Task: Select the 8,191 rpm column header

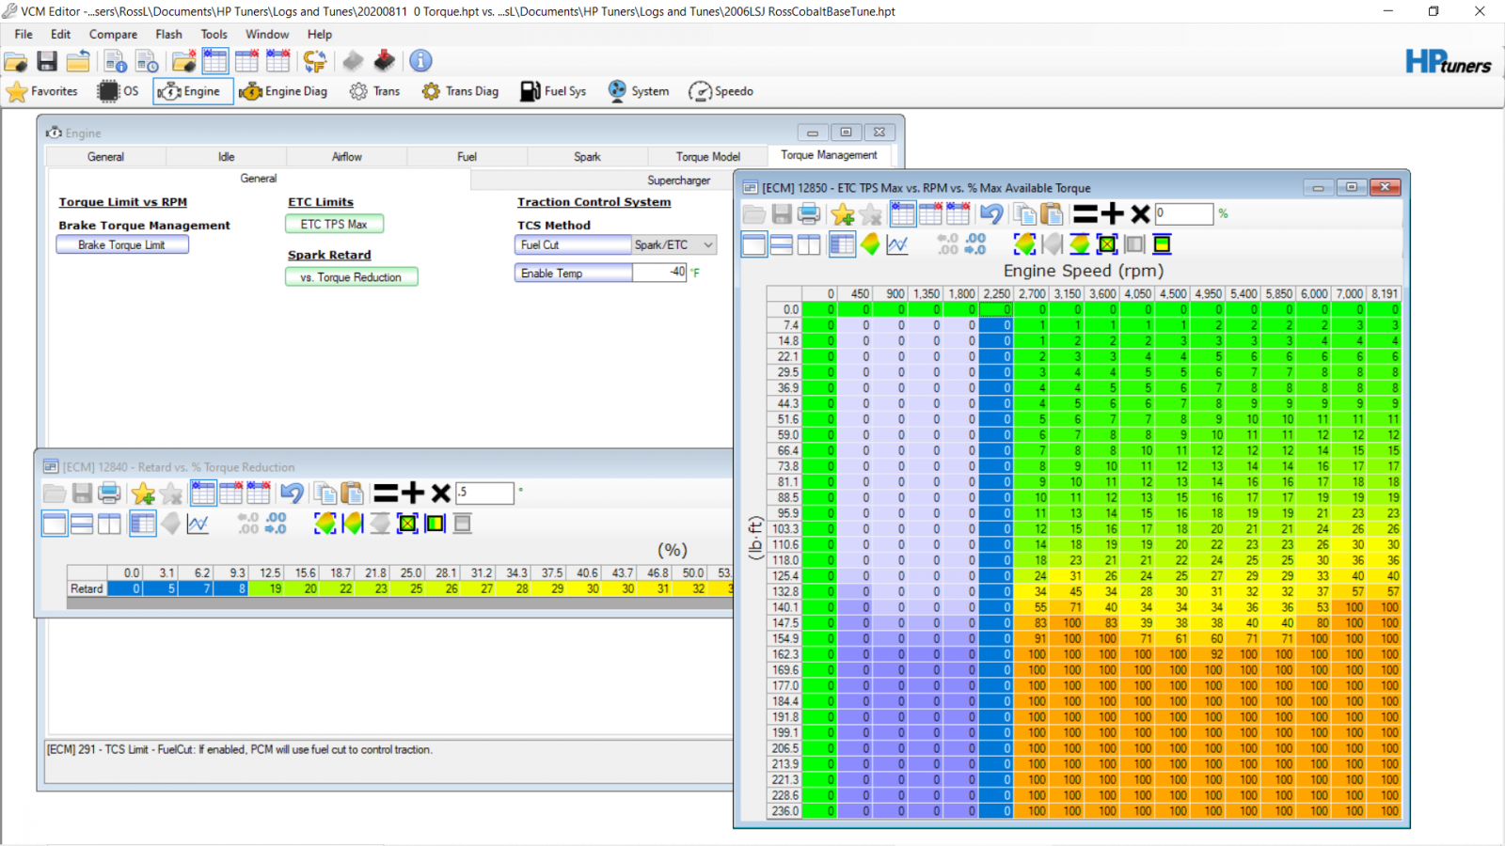Action: coord(1384,294)
